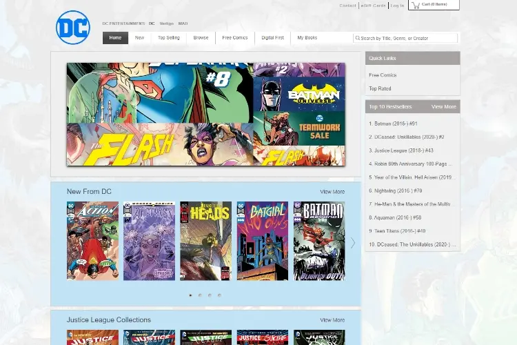Click View More in Top 10 Bestsellers
The image size is (517, 345).
(x=444, y=107)
